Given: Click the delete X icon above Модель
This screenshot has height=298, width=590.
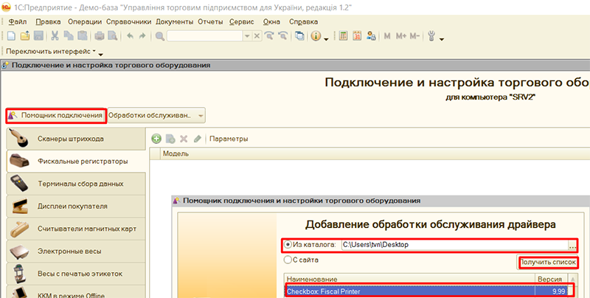Looking at the screenshot, I should tap(184, 139).
